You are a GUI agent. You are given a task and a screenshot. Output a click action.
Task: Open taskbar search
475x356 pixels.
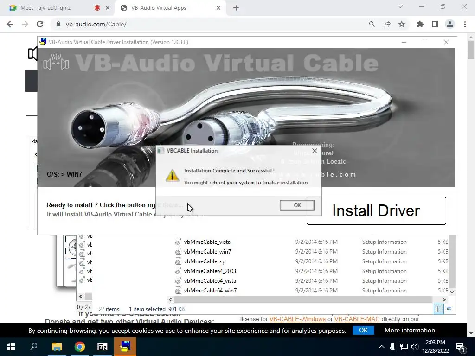click(33, 347)
